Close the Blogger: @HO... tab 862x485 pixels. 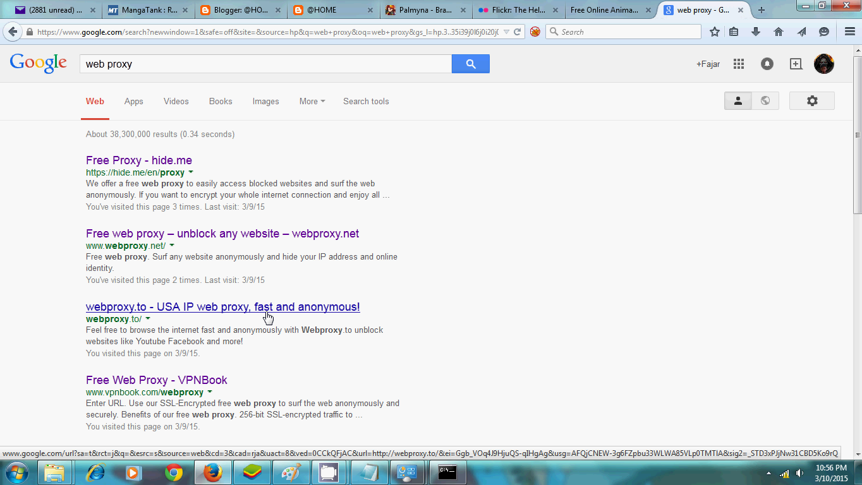[x=278, y=10]
